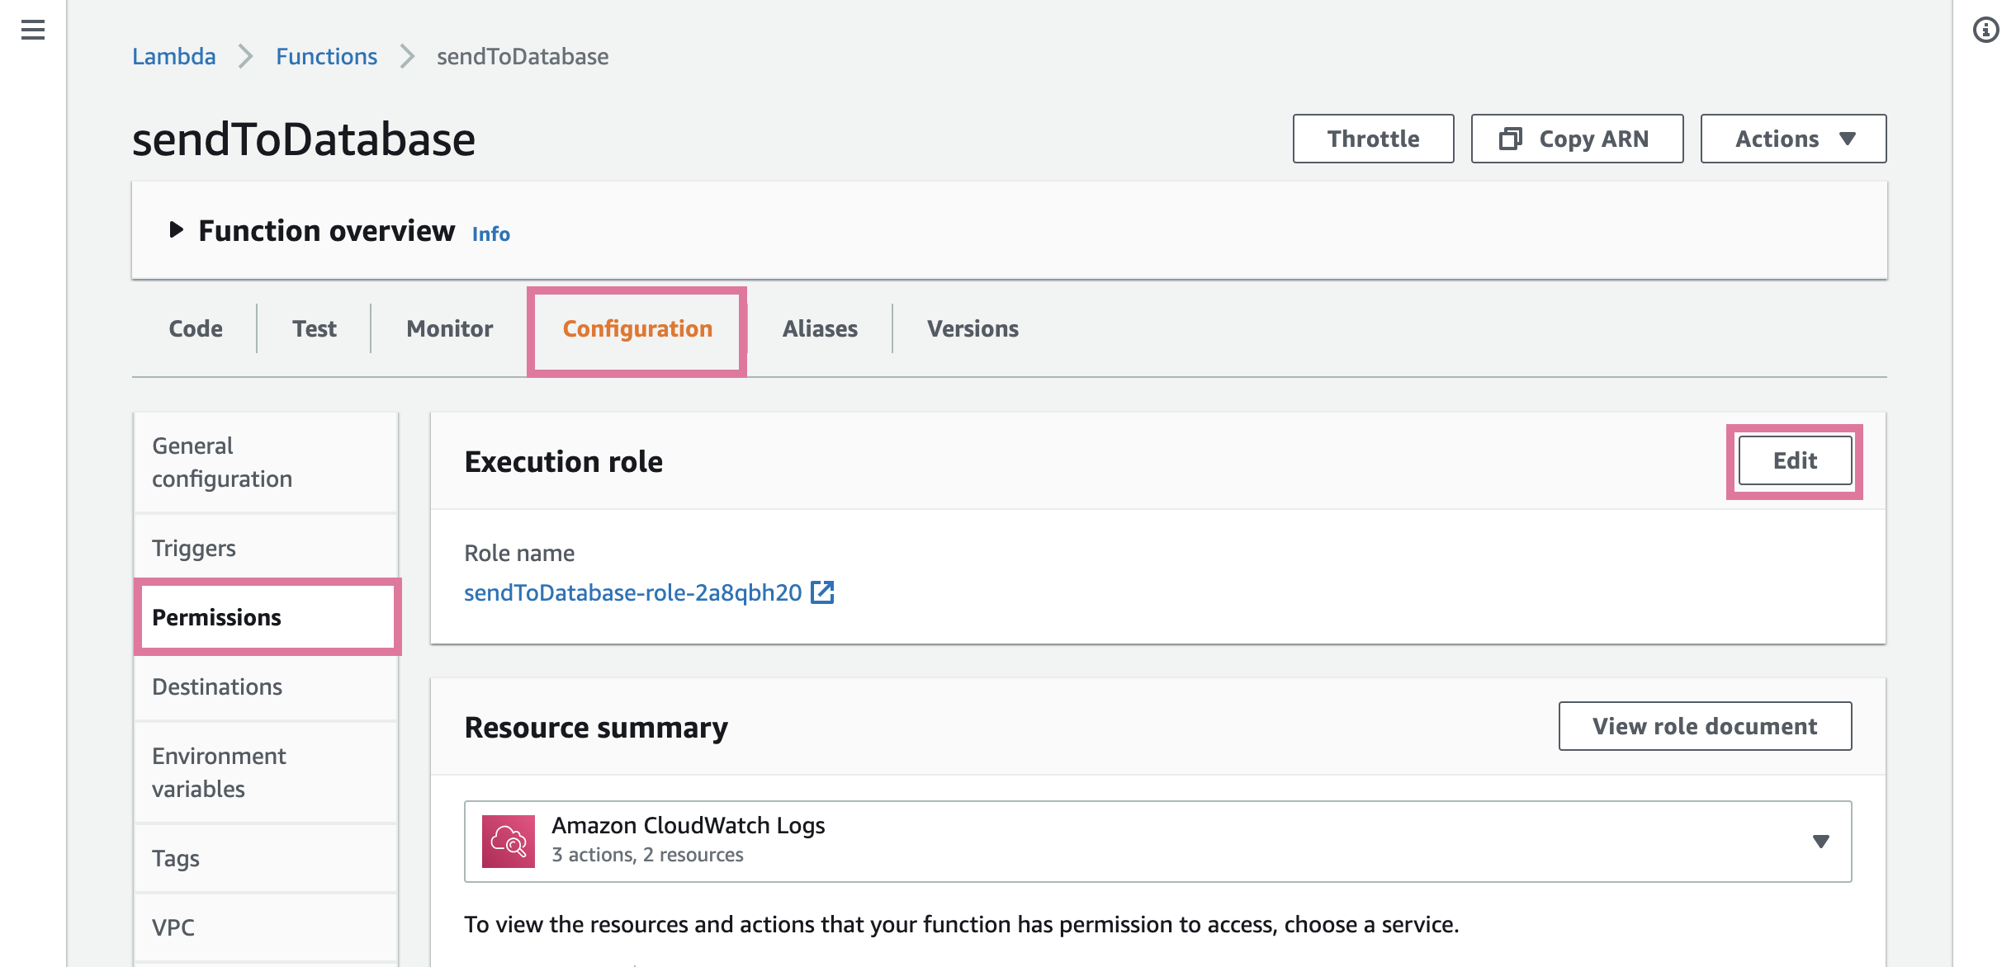Screen dimensions: 2016x967
Task: Open the VPC section
Action: point(266,927)
